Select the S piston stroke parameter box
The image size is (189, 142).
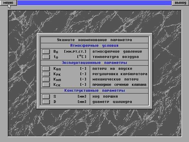pyautogui.click(x=46, y=96)
